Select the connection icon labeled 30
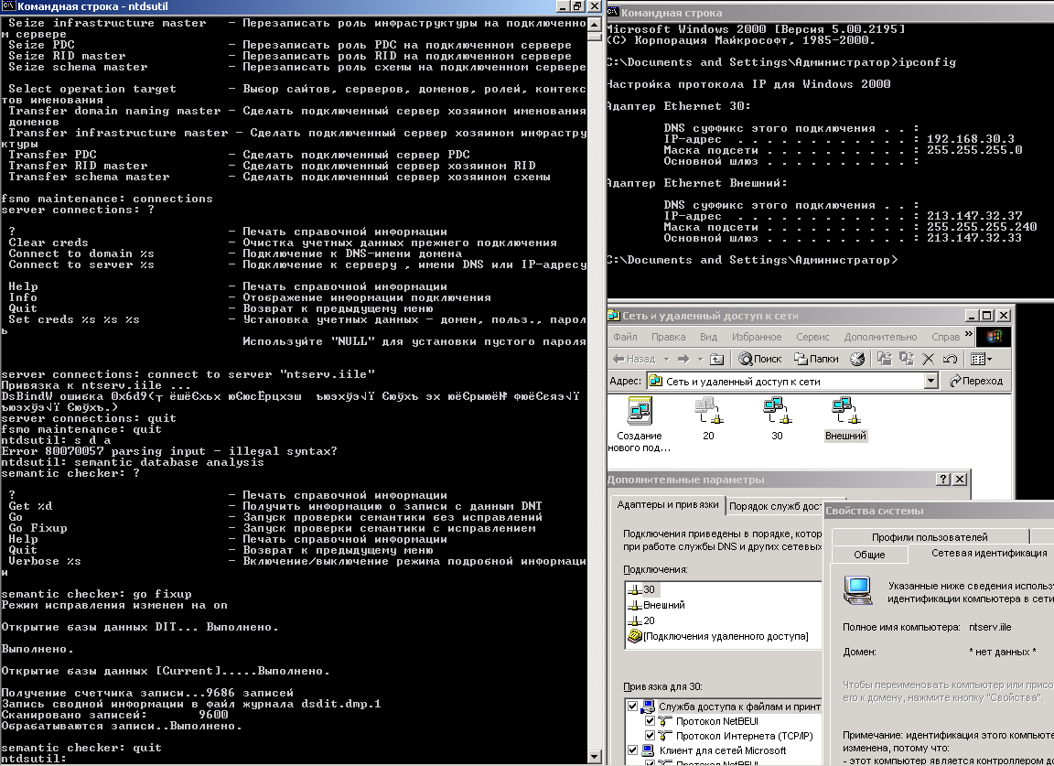This screenshot has width=1054, height=766. pos(777,411)
